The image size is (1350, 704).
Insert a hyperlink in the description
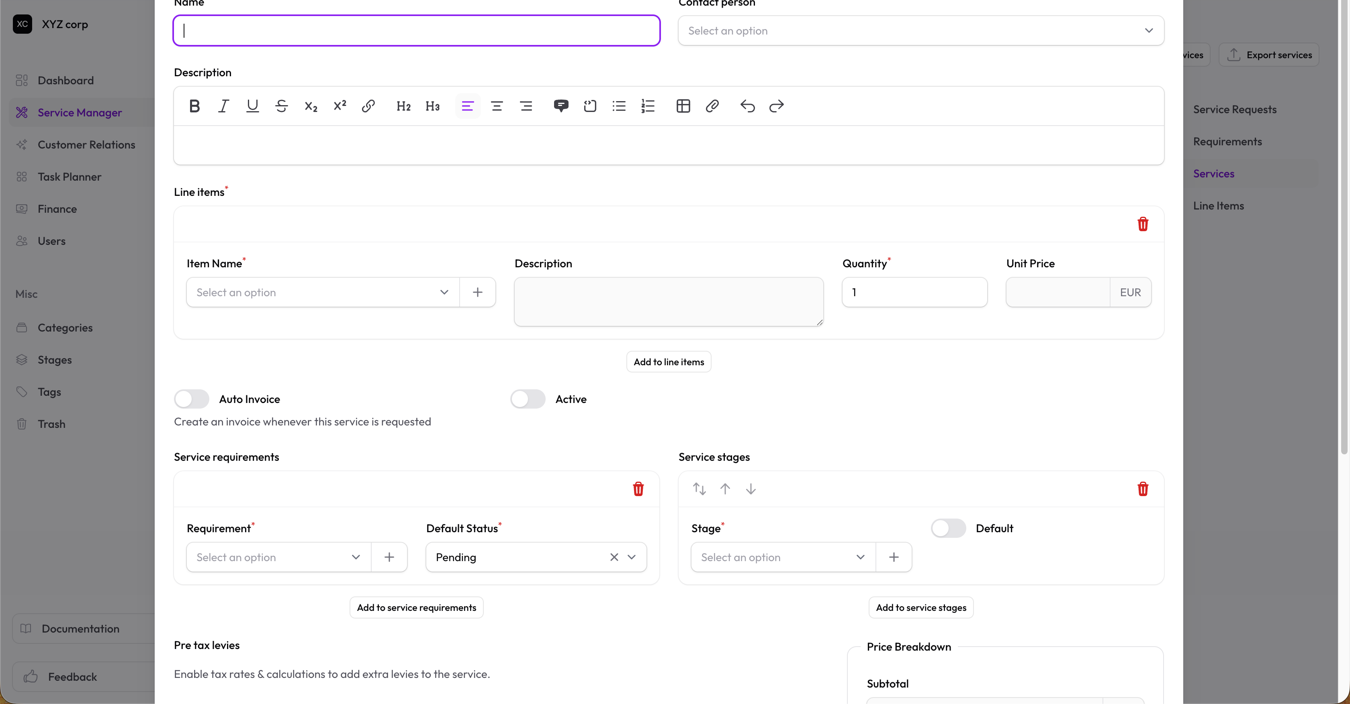point(368,106)
